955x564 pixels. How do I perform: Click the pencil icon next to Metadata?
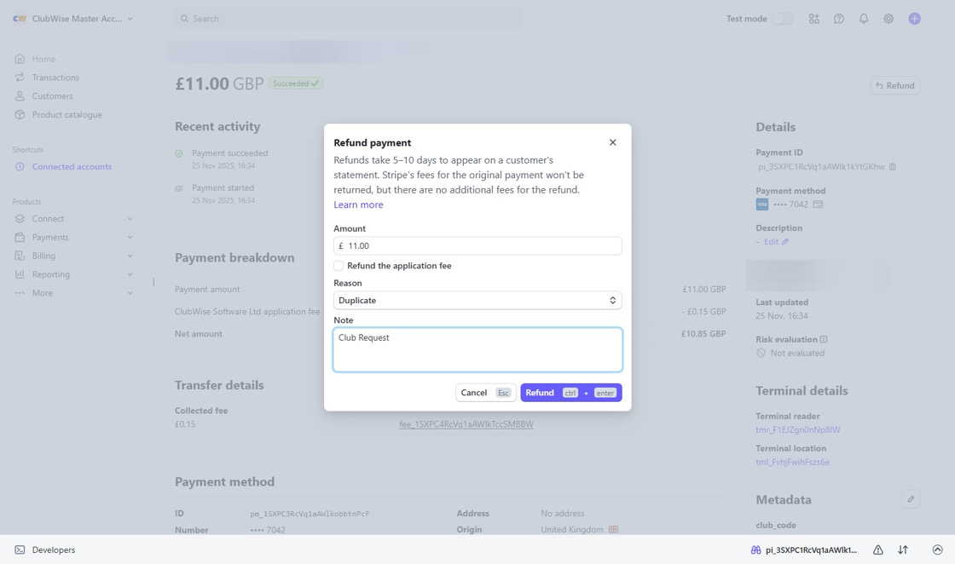[911, 498]
